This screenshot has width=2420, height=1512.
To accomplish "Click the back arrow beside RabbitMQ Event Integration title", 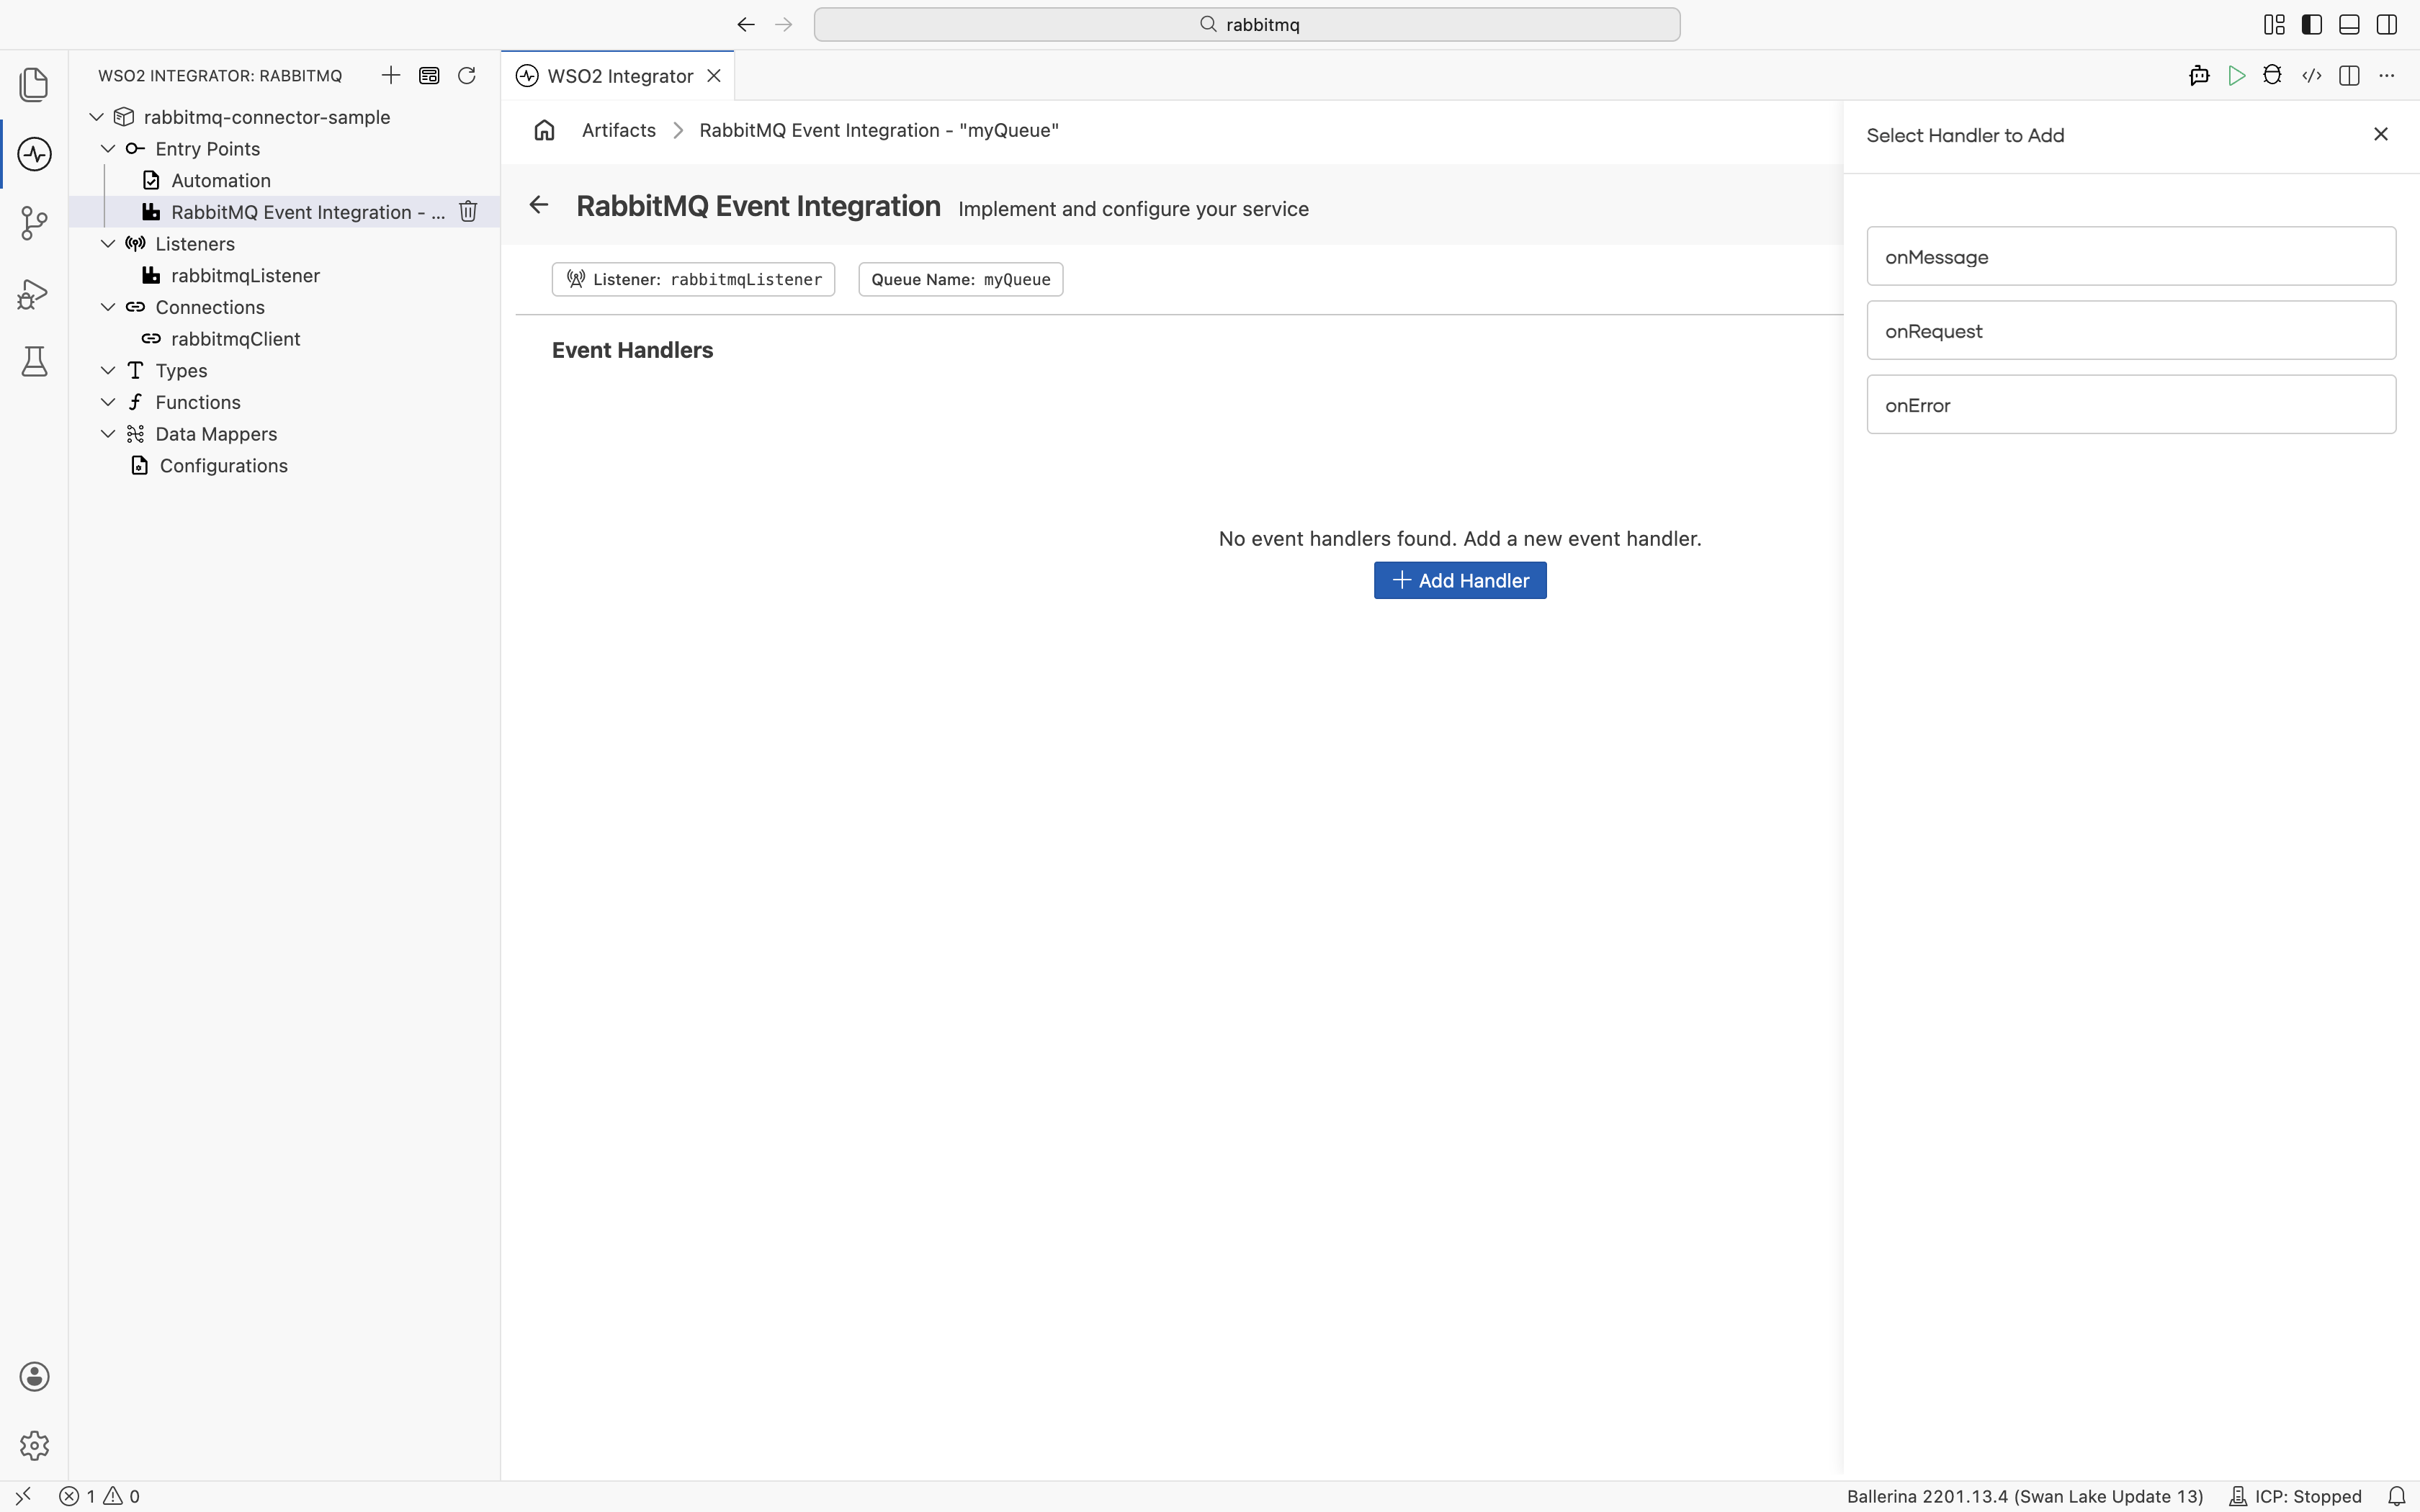I will (x=539, y=205).
